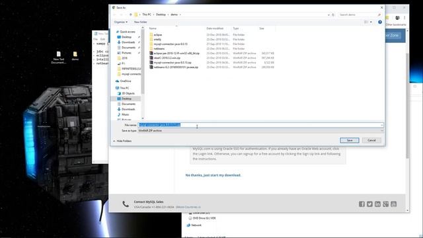
Task: Click 'No thanks, just start my download'
Action: (x=213, y=175)
